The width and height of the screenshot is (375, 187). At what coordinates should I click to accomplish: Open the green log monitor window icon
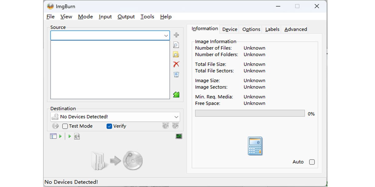[x=179, y=136]
